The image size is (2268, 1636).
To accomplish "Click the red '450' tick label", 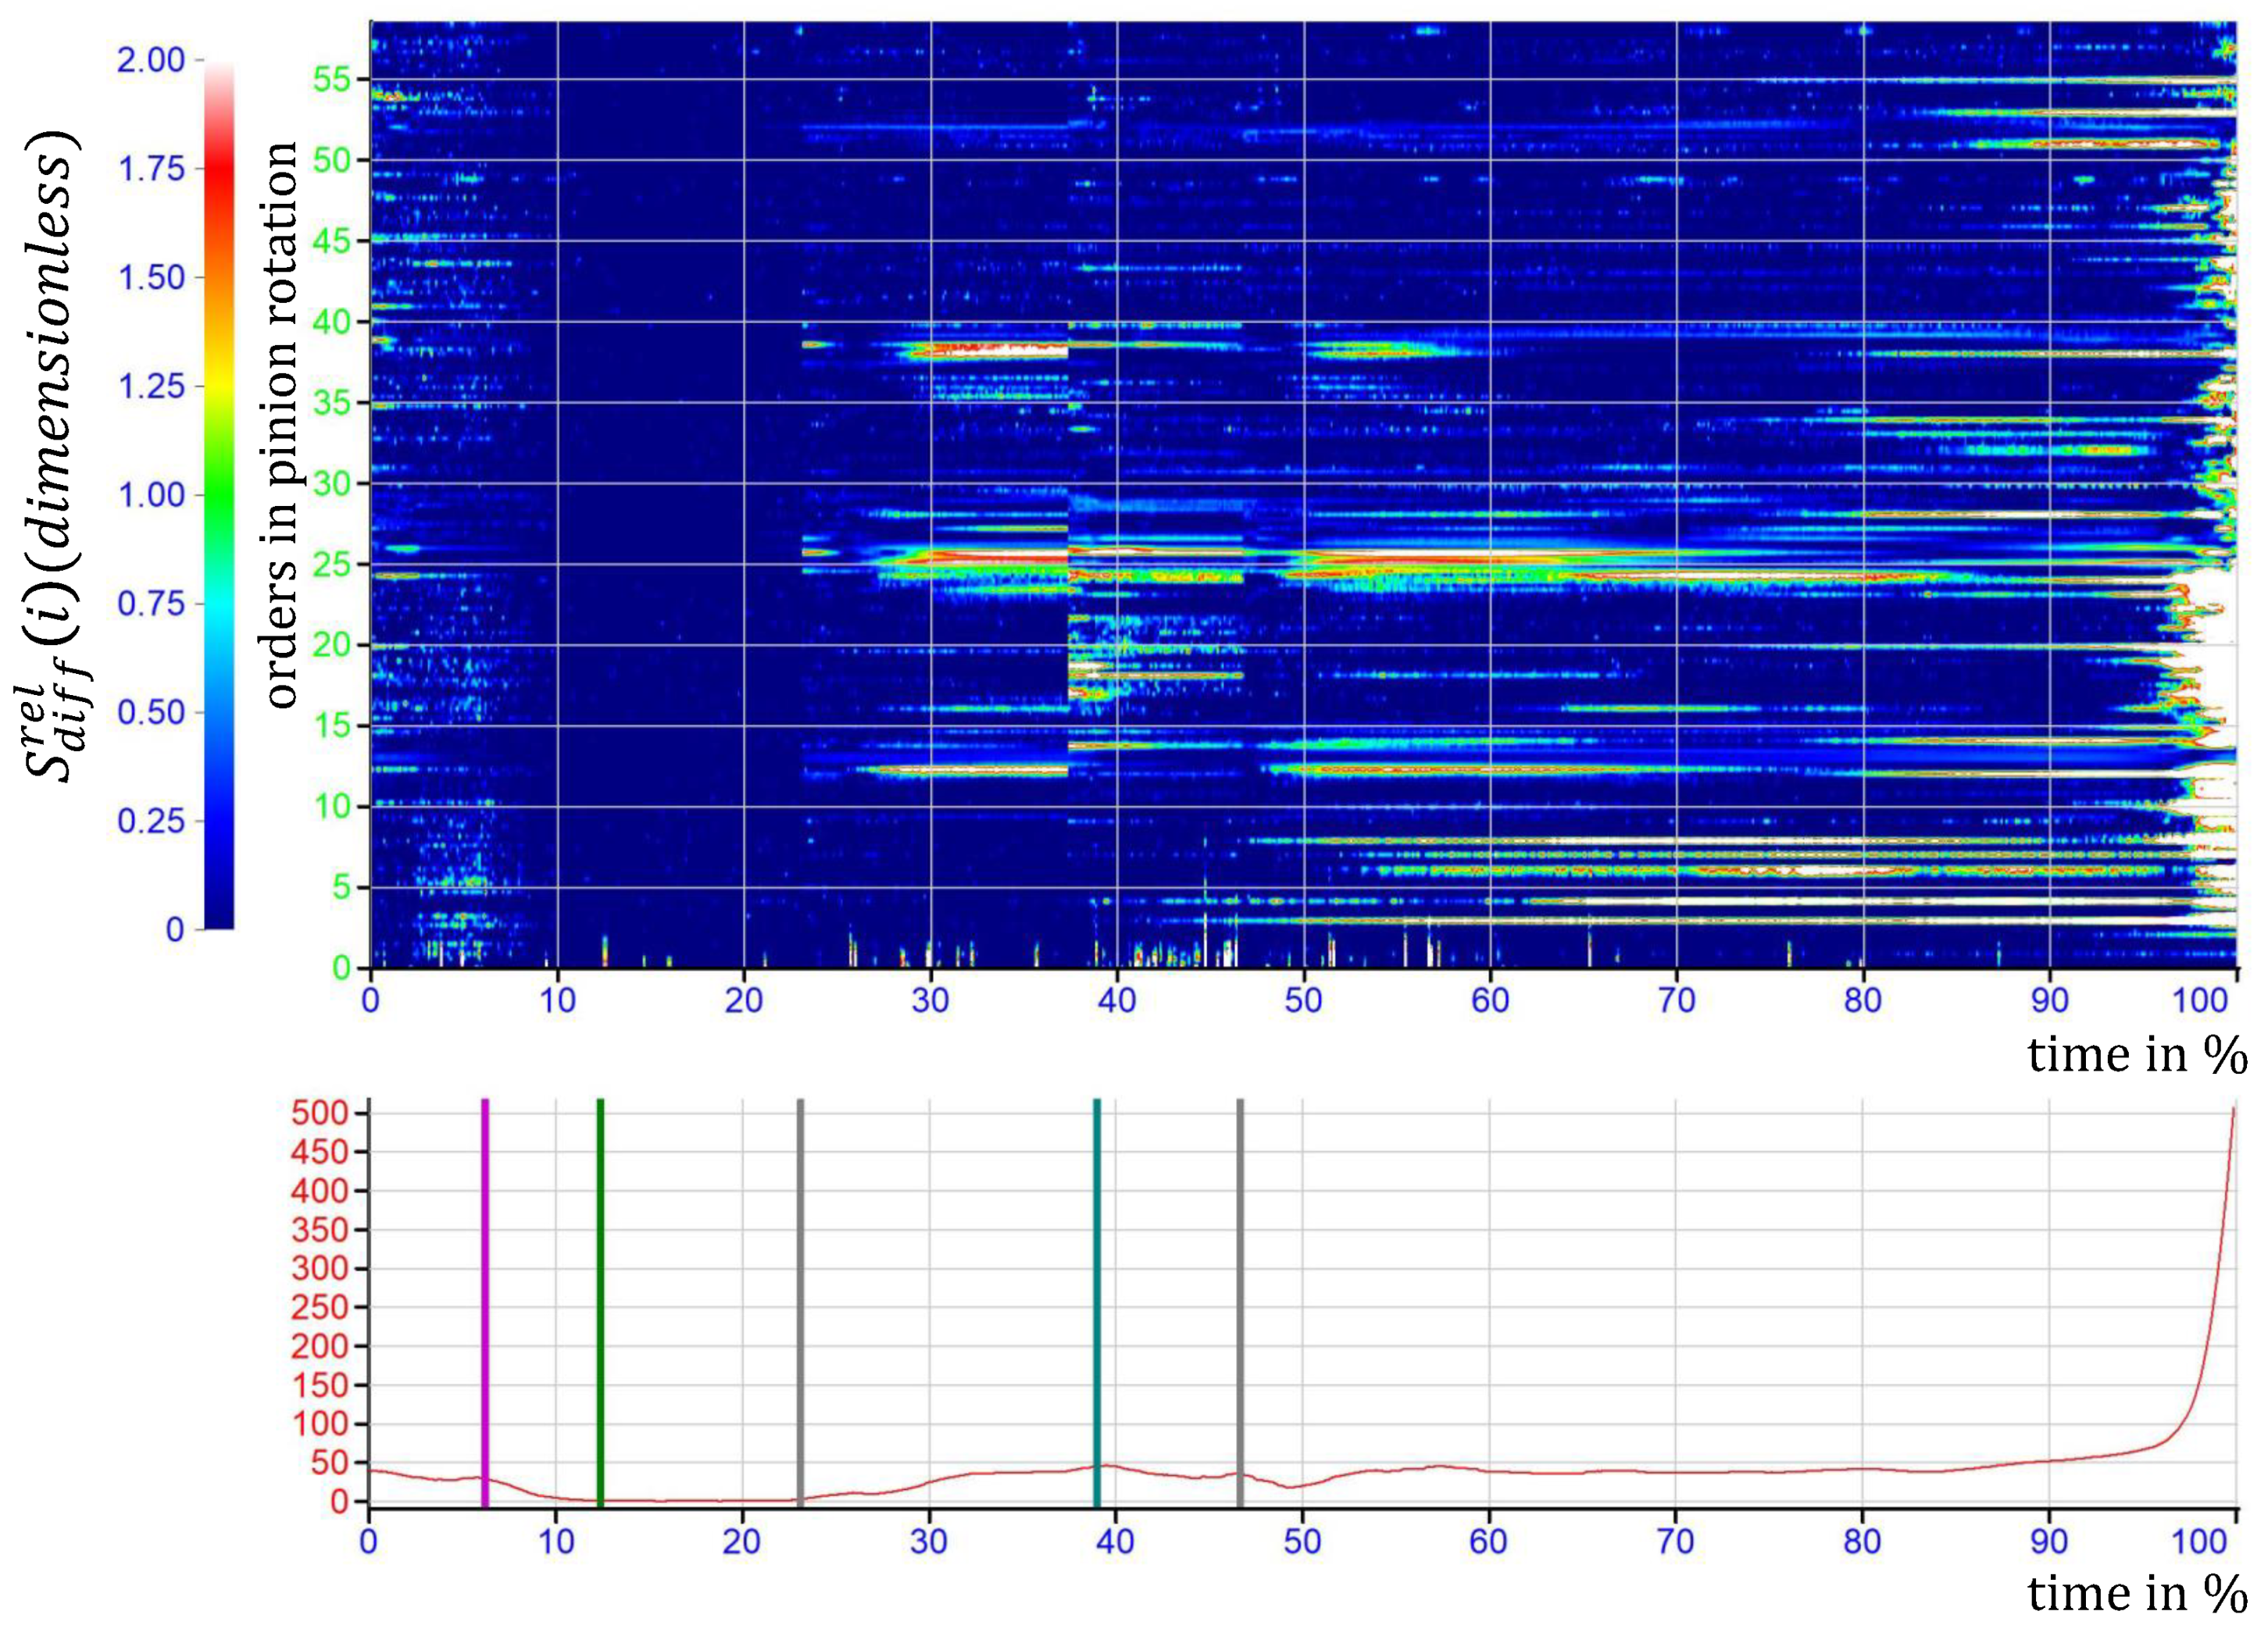I will click(x=320, y=1153).
